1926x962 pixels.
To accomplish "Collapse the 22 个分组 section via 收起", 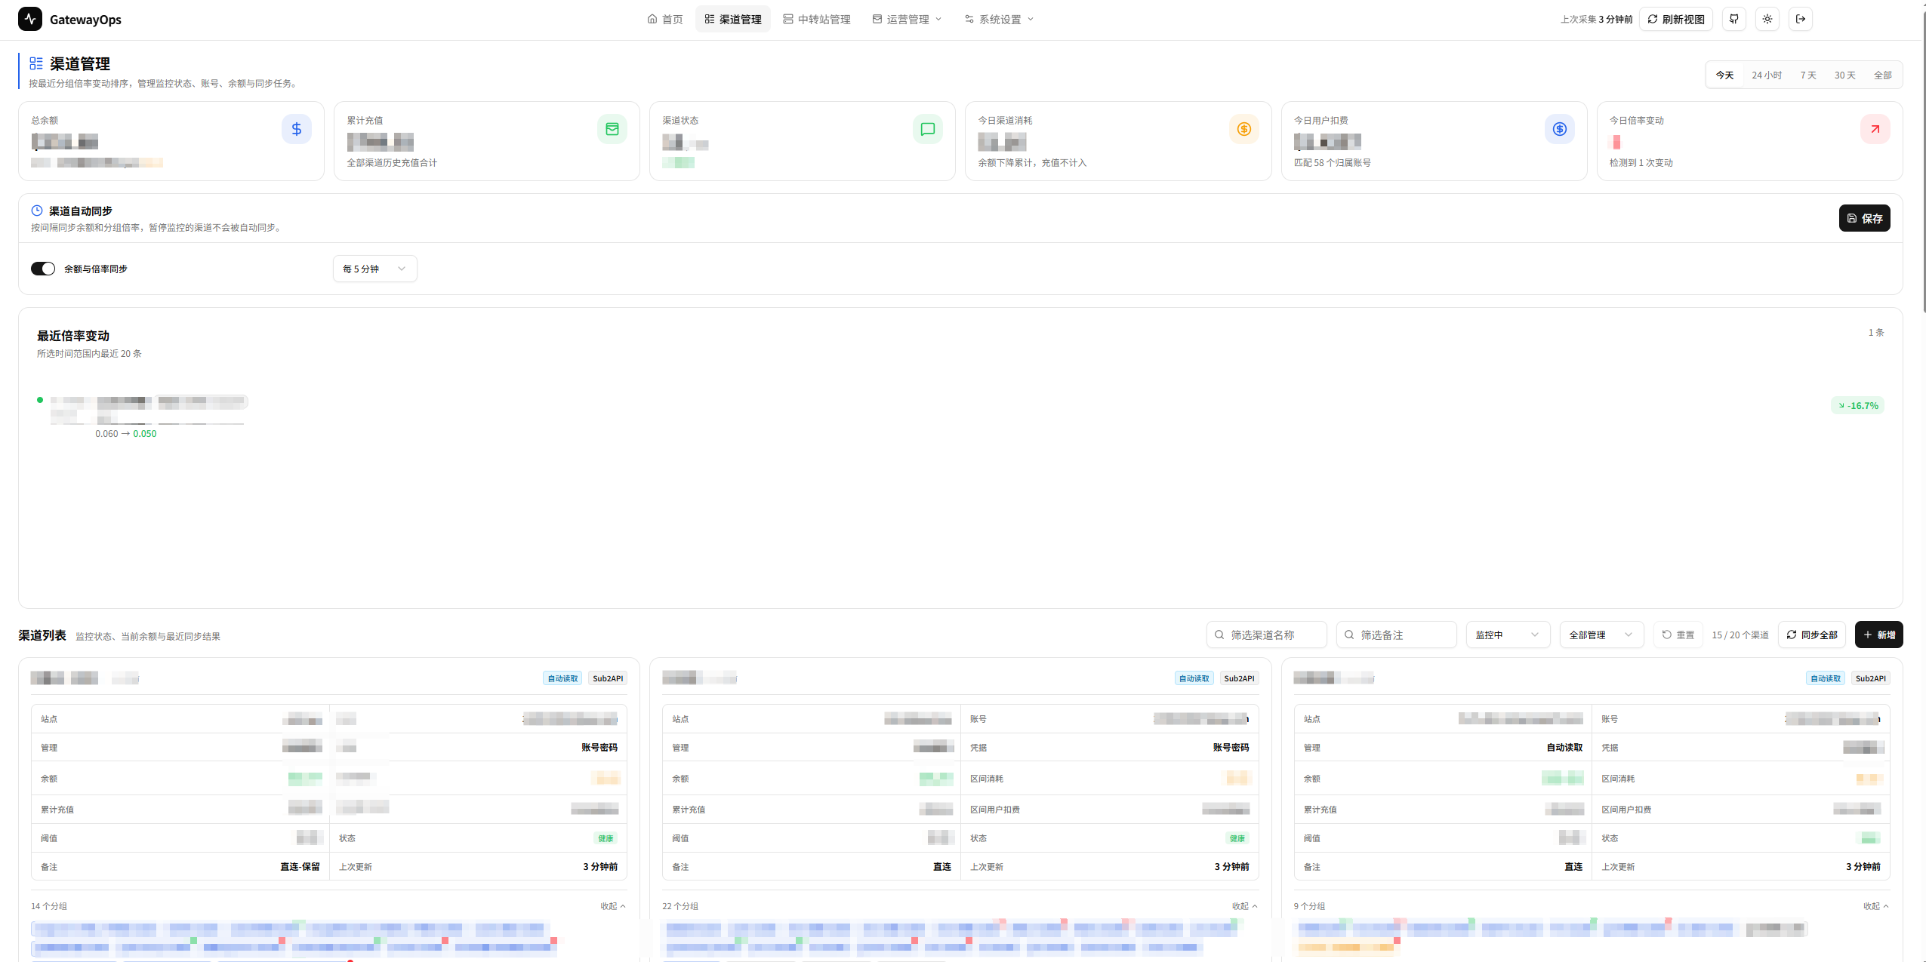I will pyautogui.click(x=1244, y=906).
